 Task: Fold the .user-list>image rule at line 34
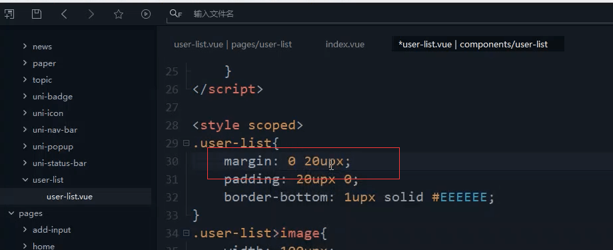pyautogui.click(x=186, y=233)
